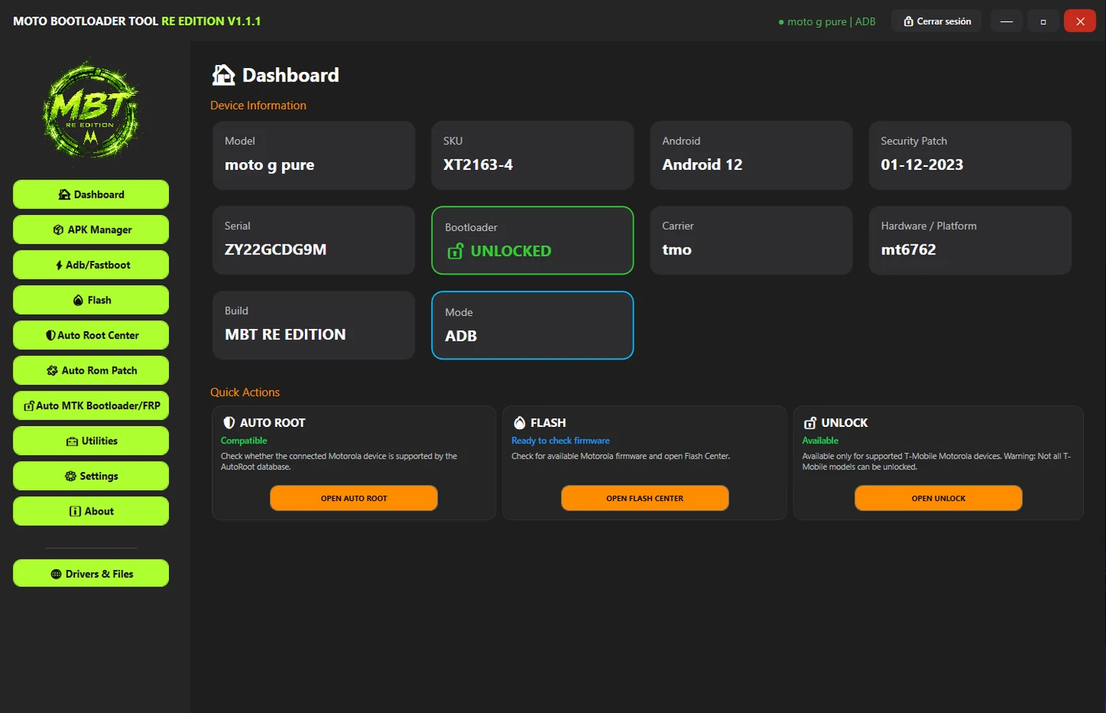Click the house icon beside Dashboard heading

[224, 75]
